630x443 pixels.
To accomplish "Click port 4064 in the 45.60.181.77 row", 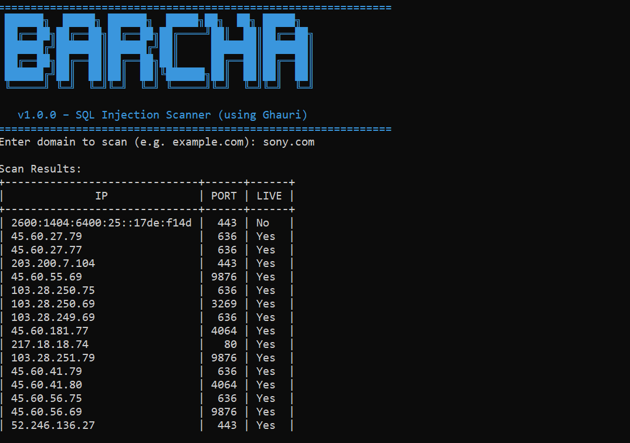I will click(224, 331).
